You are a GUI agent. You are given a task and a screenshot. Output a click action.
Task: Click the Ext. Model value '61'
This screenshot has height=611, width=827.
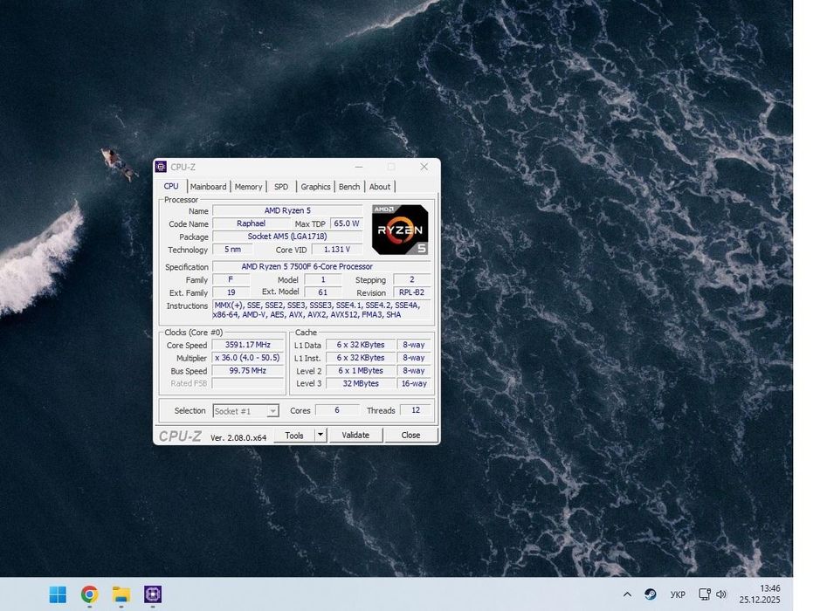point(323,292)
